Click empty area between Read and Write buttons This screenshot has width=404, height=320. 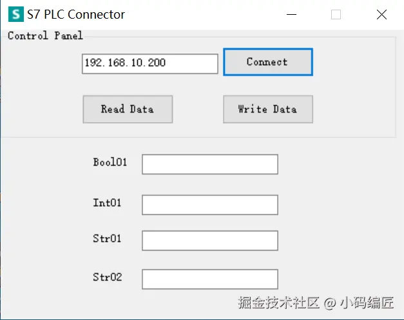198,109
